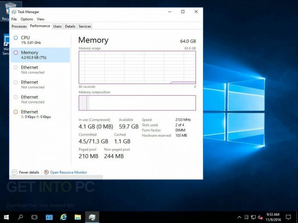Image resolution: width=298 pixels, height=223 pixels.
Task: Open the File menu
Action: pyautogui.click(x=14, y=19)
